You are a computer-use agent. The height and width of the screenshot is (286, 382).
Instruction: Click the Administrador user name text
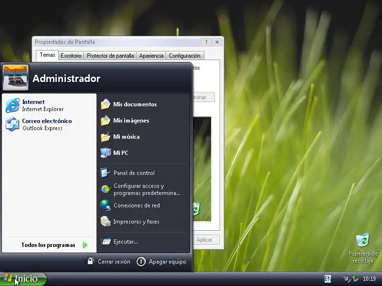(x=66, y=79)
